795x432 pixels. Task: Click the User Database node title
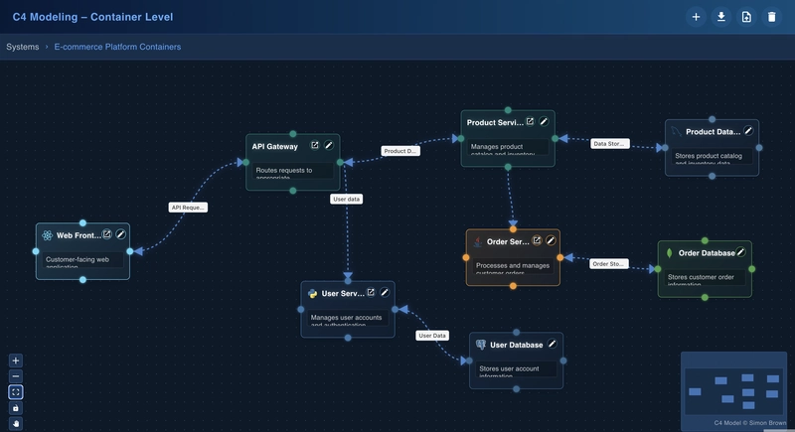tap(516, 345)
